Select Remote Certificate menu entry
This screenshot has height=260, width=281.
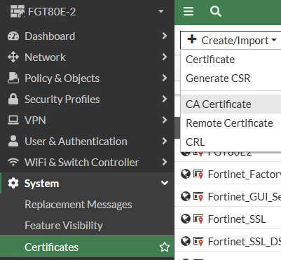point(231,123)
